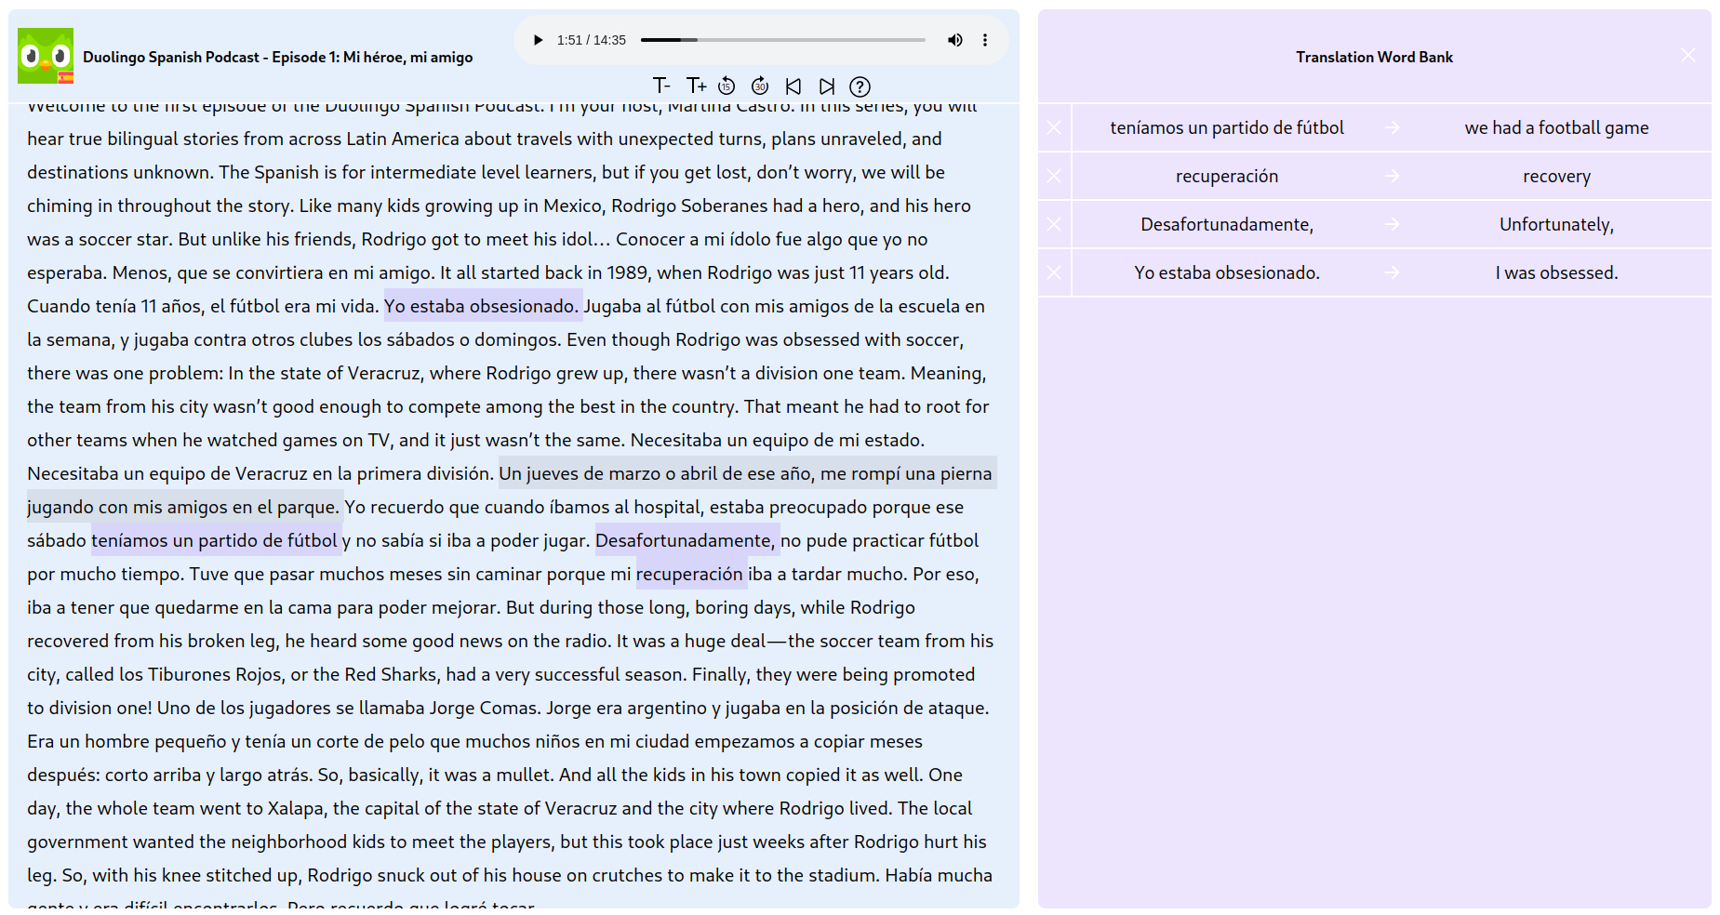The image size is (1720, 915).
Task: Jump to the next segment
Action: coord(827,86)
